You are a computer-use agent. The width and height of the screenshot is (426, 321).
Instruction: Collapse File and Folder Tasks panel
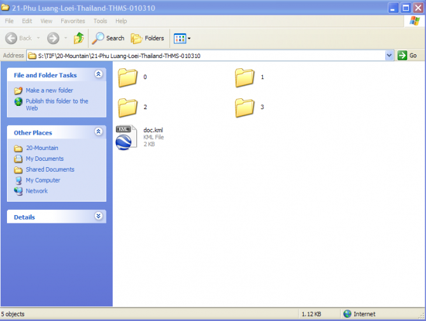[98, 74]
